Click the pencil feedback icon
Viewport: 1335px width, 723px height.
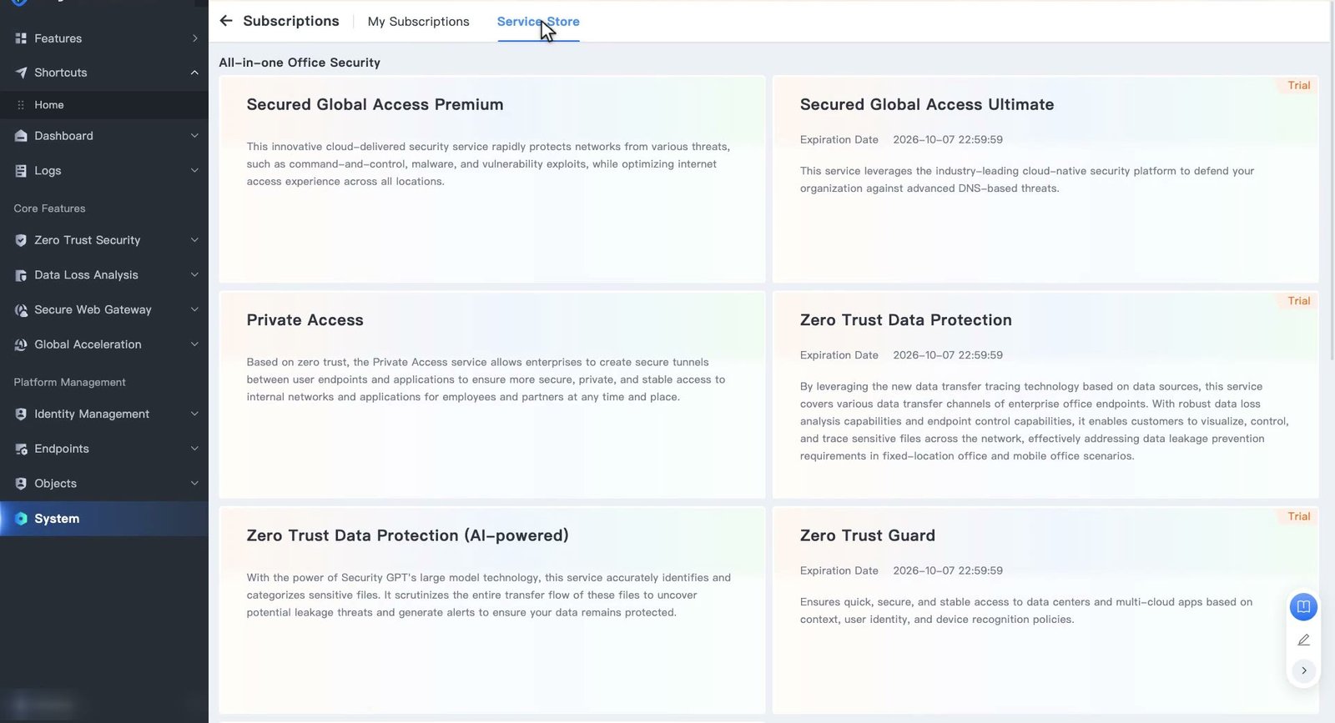(1303, 640)
